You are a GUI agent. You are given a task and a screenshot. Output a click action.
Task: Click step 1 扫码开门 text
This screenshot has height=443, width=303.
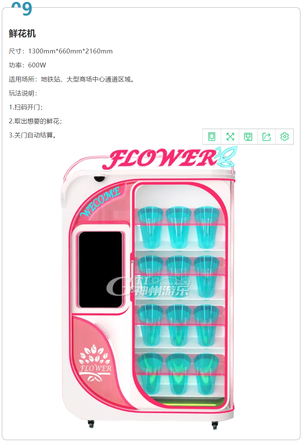[26, 107]
